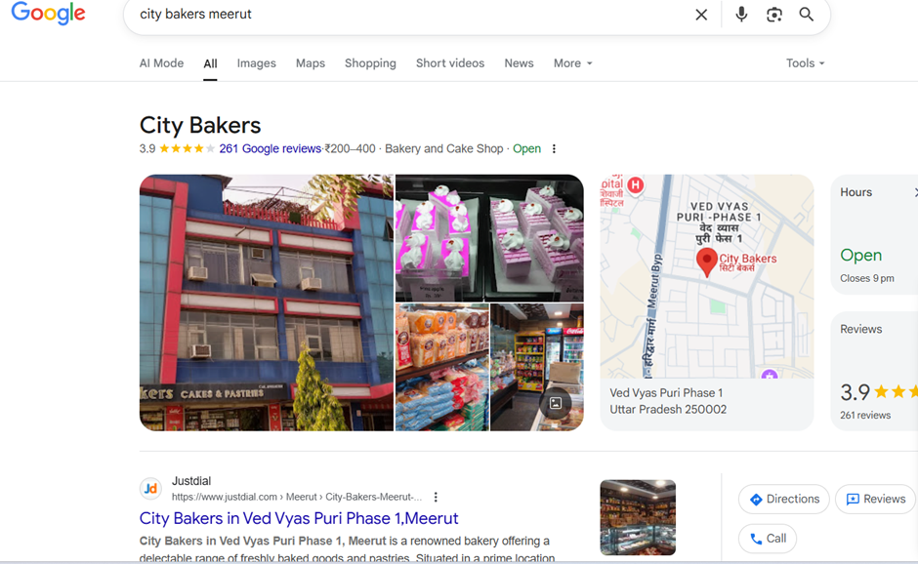Image resolution: width=918 pixels, height=564 pixels.
Task: Start voice search with the microphone icon
Action: (741, 14)
